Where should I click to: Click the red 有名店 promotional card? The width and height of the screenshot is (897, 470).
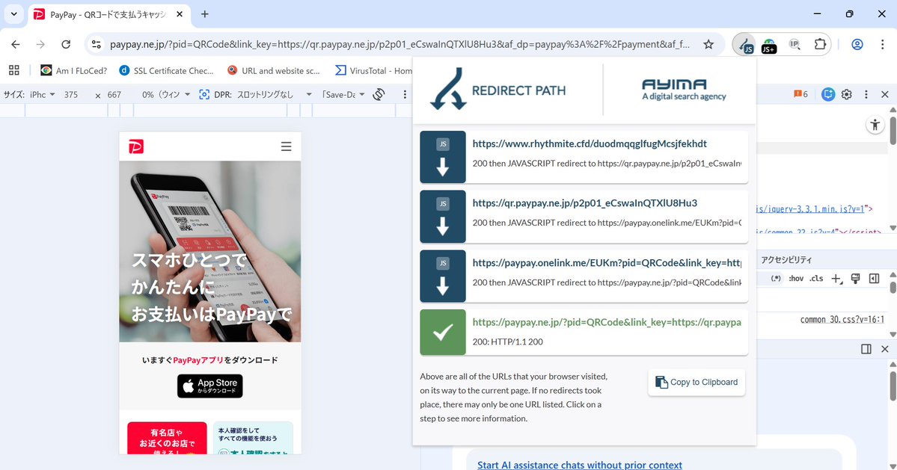tap(167, 438)
